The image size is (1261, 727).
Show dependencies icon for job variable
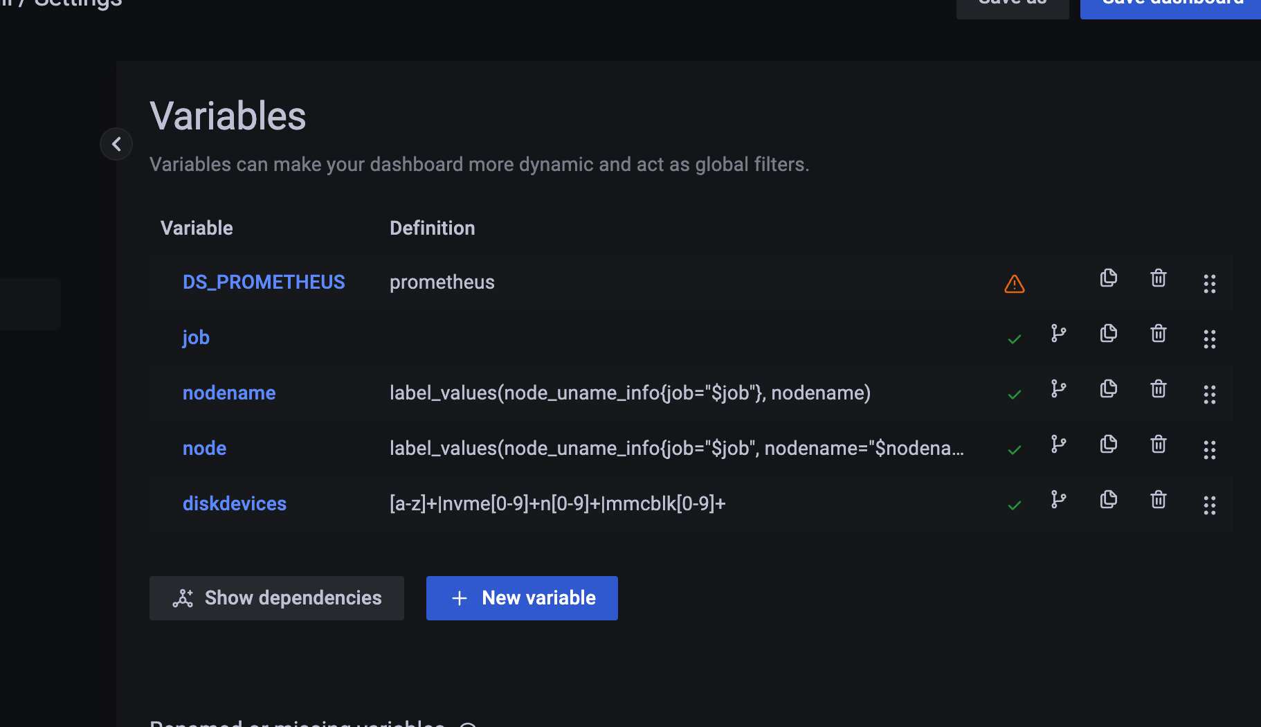point(1058,334)
